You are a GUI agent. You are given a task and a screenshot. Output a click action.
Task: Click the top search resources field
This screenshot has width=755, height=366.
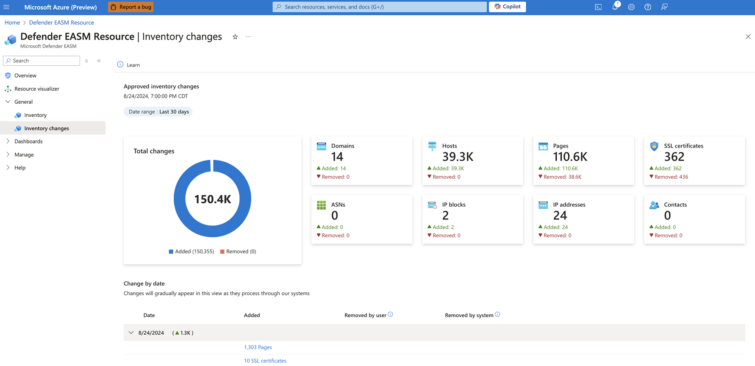[x=379, y=7]
